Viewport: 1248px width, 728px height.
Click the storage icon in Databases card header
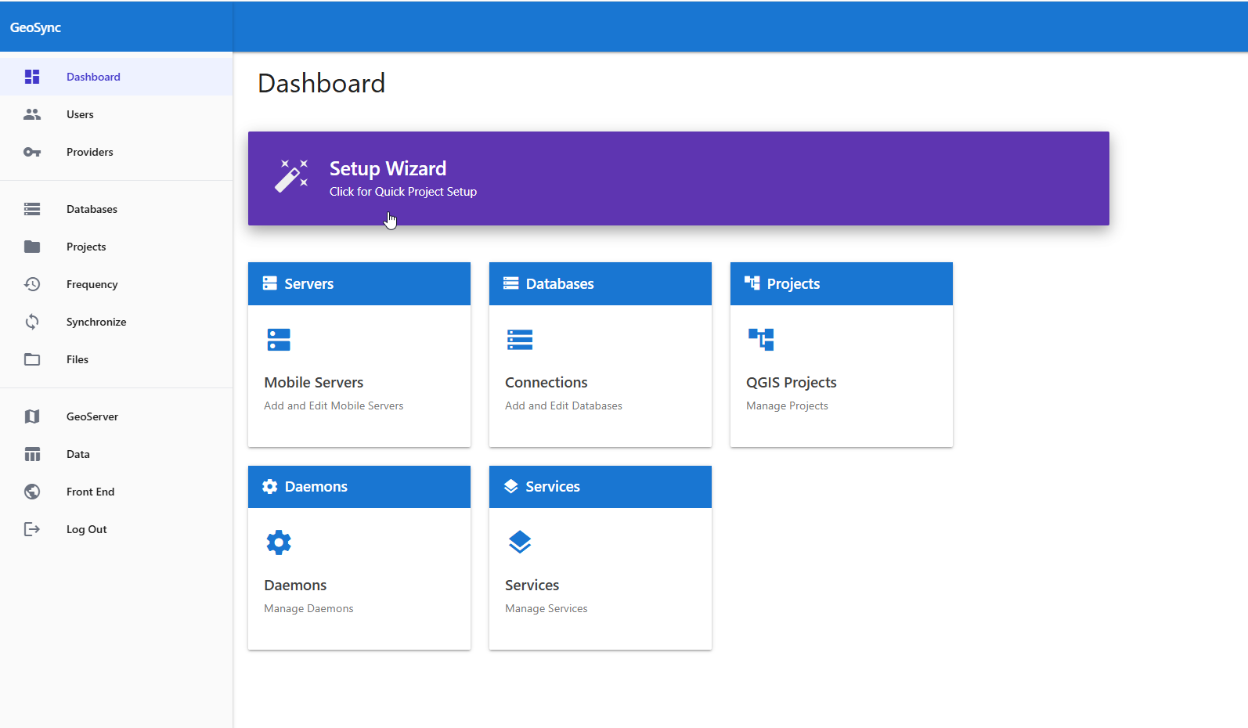[x=511, y=283]
